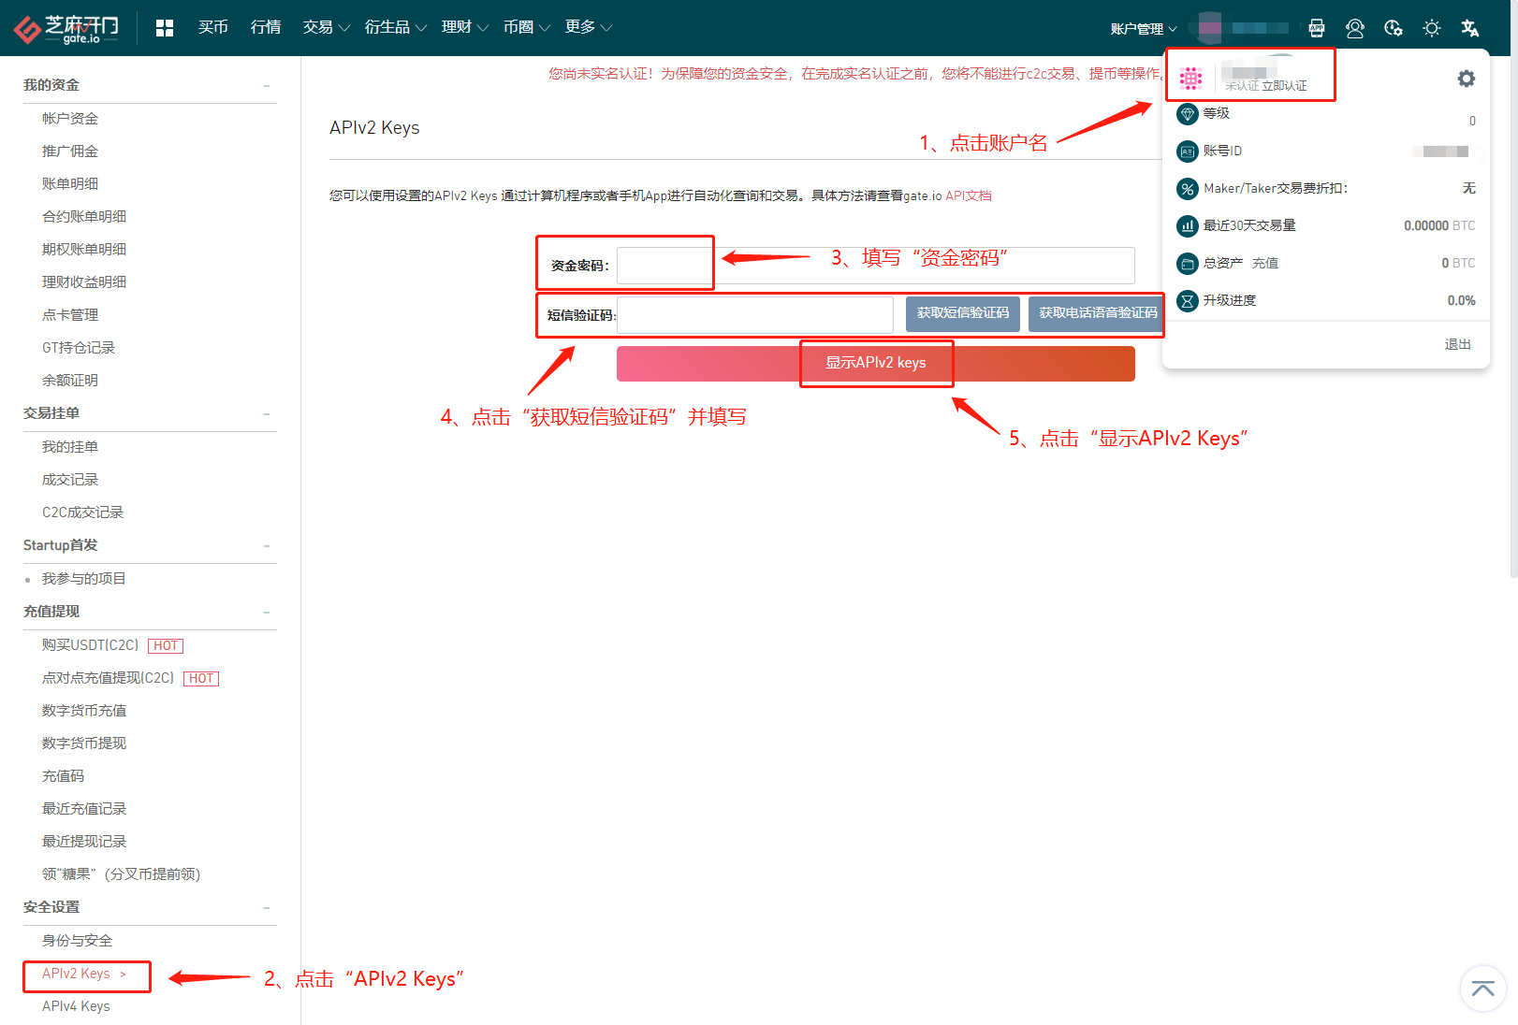
Task: Open the time settings clock-gear icon
Action: click(1394, 28)
